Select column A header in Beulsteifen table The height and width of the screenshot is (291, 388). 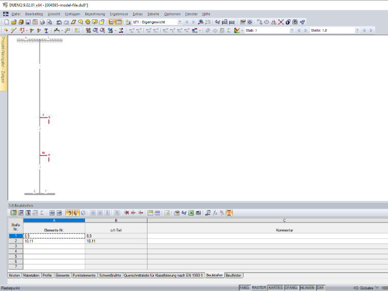coord(54,221)
